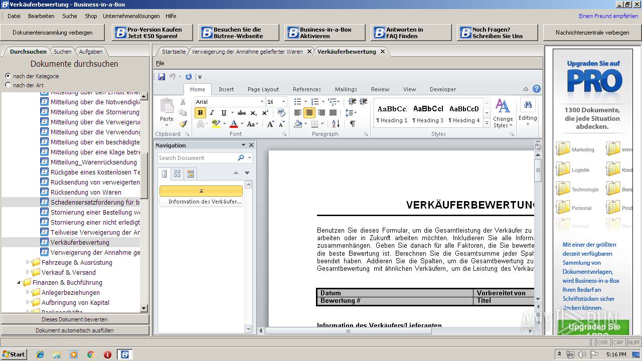Click the numbered list icon

[315, 102]
